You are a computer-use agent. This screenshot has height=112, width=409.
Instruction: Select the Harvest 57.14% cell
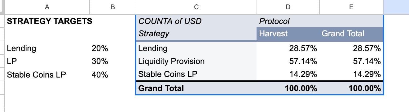pos(288,61)
